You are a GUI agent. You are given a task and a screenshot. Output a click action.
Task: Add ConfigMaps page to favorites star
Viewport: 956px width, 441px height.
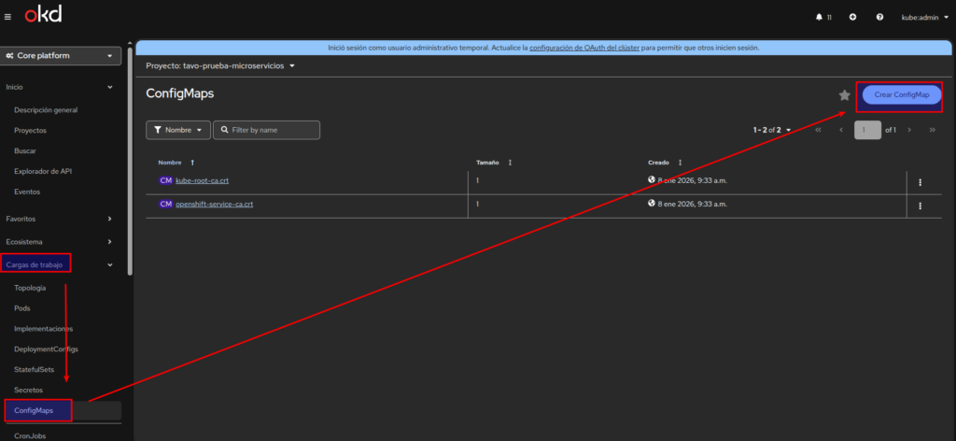(x=844, y=95)
